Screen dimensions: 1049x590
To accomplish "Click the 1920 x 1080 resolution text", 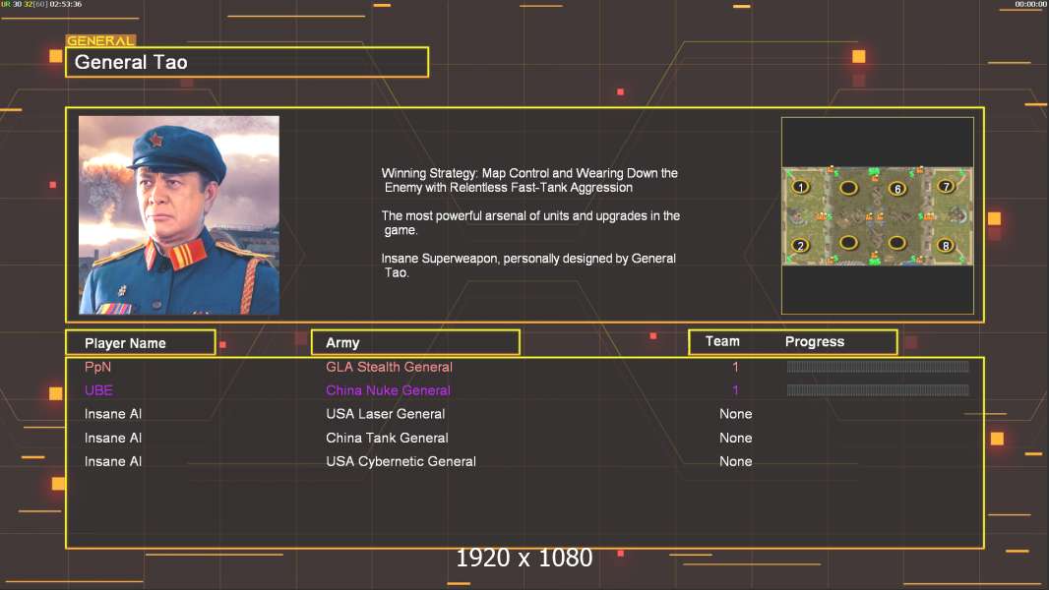I will pyautogui.click(x=524, y=558).
